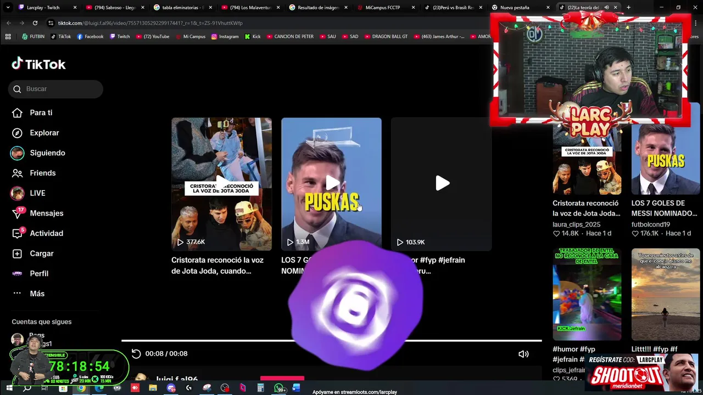Open the Facebook bookmark
Image resolution: width=703 pixels, height=395 pixels.
click(90, 37)
